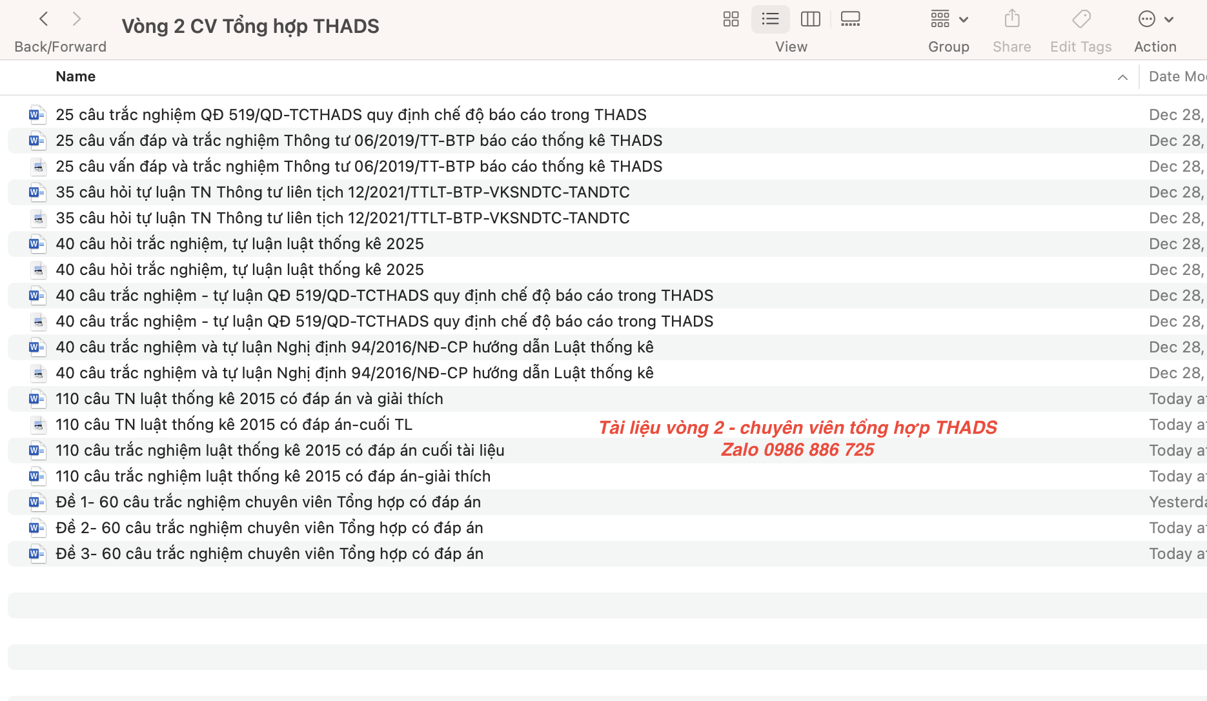Switch to icon grid view
This screenshot has height=701, width=1207.
tap(731, 19)
